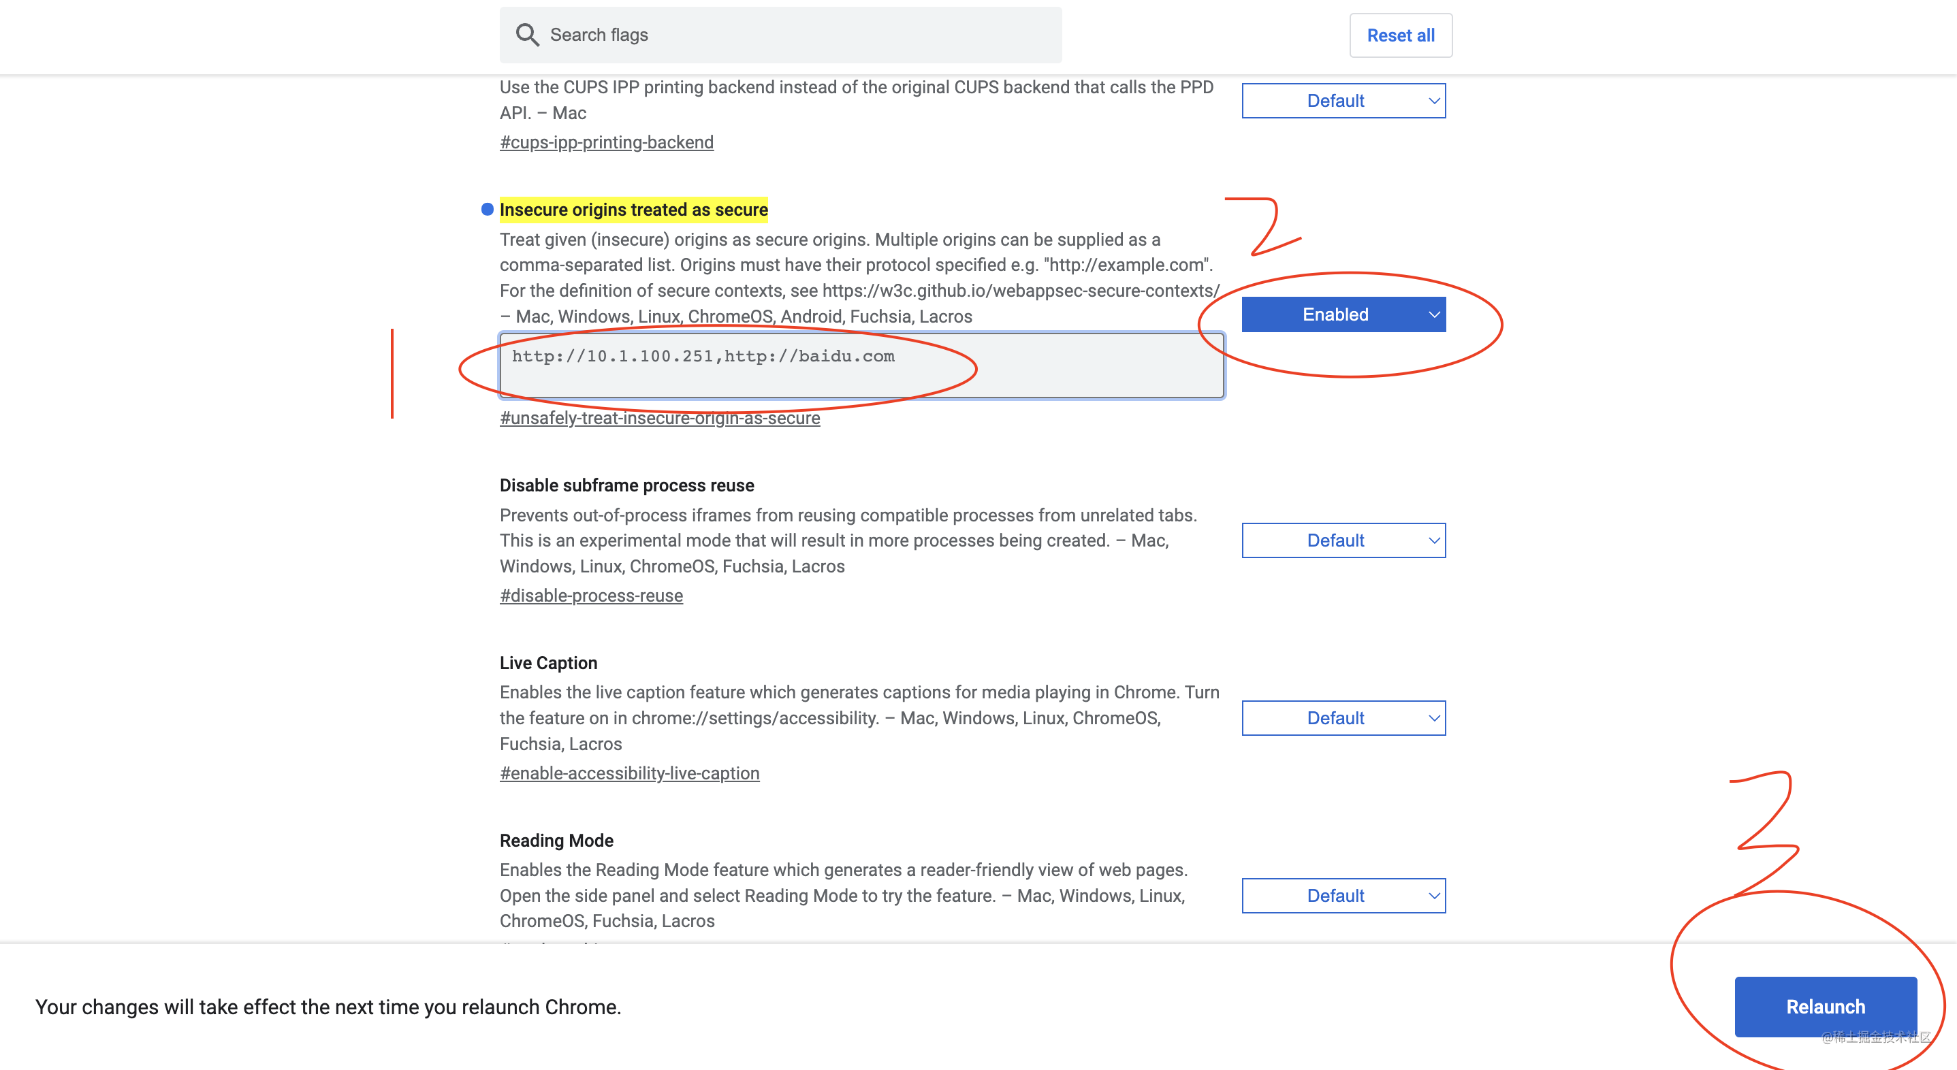The height and width of the screenshot is (1070, 1957).
Task: Relaunch Chrome to apply changes
Action: click(x=1825, y=1006)
